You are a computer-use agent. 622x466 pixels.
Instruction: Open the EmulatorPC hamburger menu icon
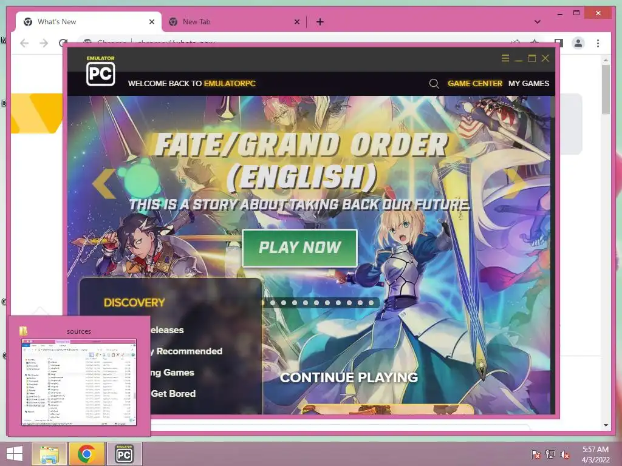click(505, 58)
